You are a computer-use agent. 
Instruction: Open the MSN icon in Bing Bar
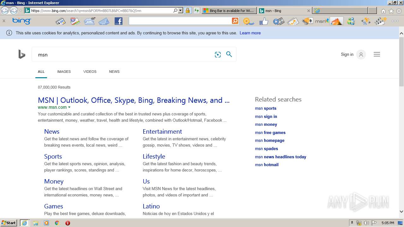322,21
